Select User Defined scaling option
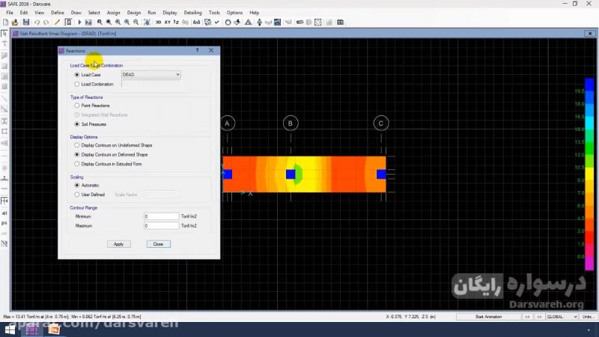The width and height of the screenshot is (599, 337). (76, 194)
